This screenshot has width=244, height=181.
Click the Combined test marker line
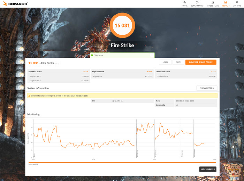(193, 139)
